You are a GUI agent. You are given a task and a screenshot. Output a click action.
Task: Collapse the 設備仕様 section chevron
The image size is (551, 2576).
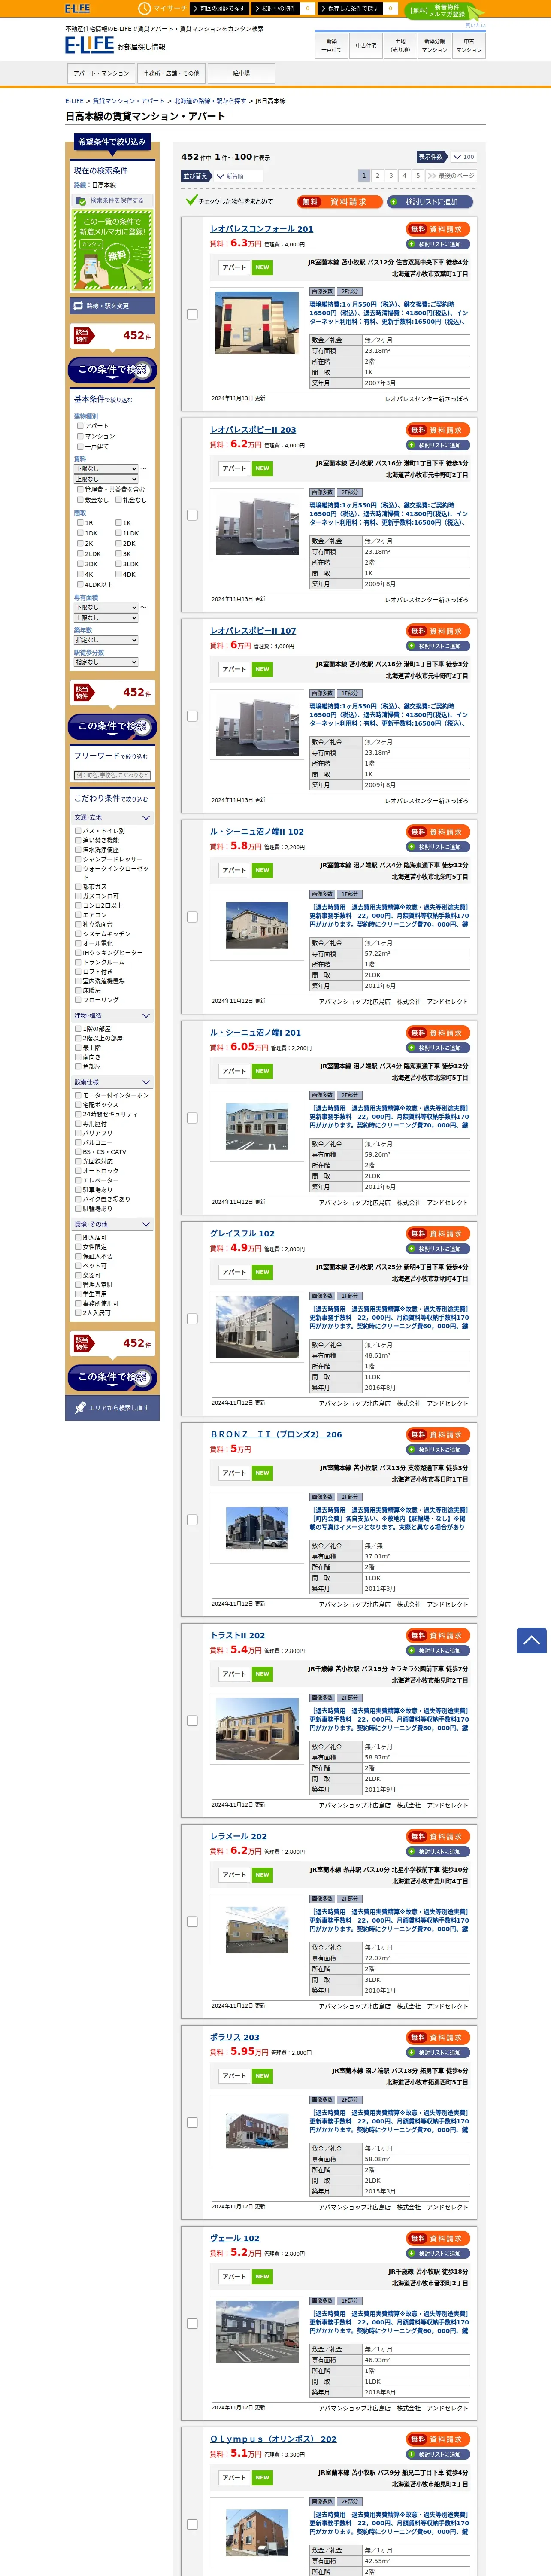click(x=146, y=1082)
